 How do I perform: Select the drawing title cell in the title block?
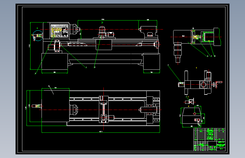pos(221,145)
